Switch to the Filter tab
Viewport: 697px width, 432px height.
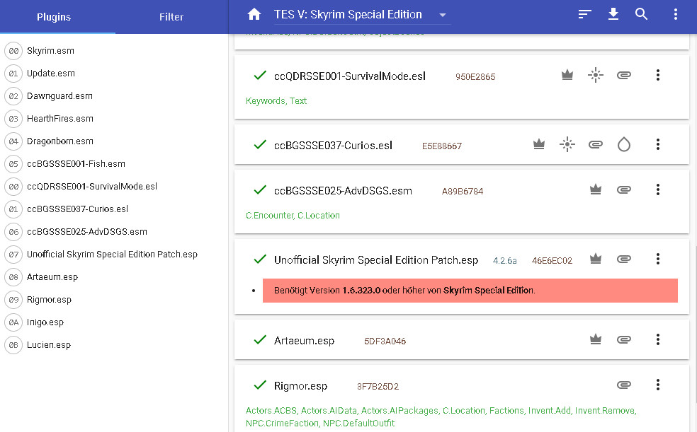point(171,17)
